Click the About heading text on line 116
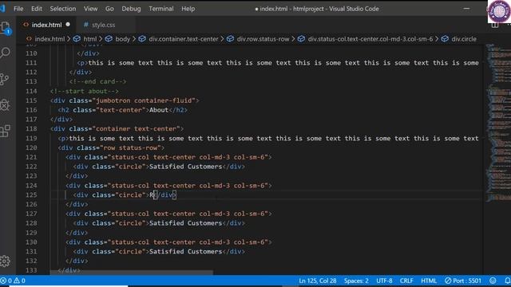 click(159, 110)
